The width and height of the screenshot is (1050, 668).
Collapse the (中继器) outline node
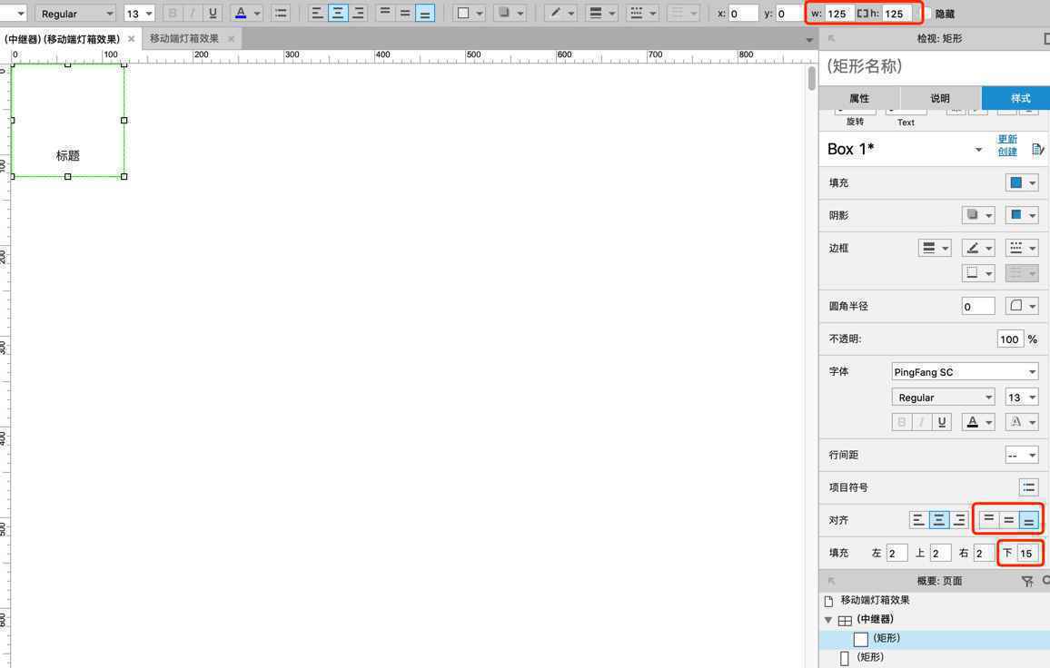pos(828,620)
